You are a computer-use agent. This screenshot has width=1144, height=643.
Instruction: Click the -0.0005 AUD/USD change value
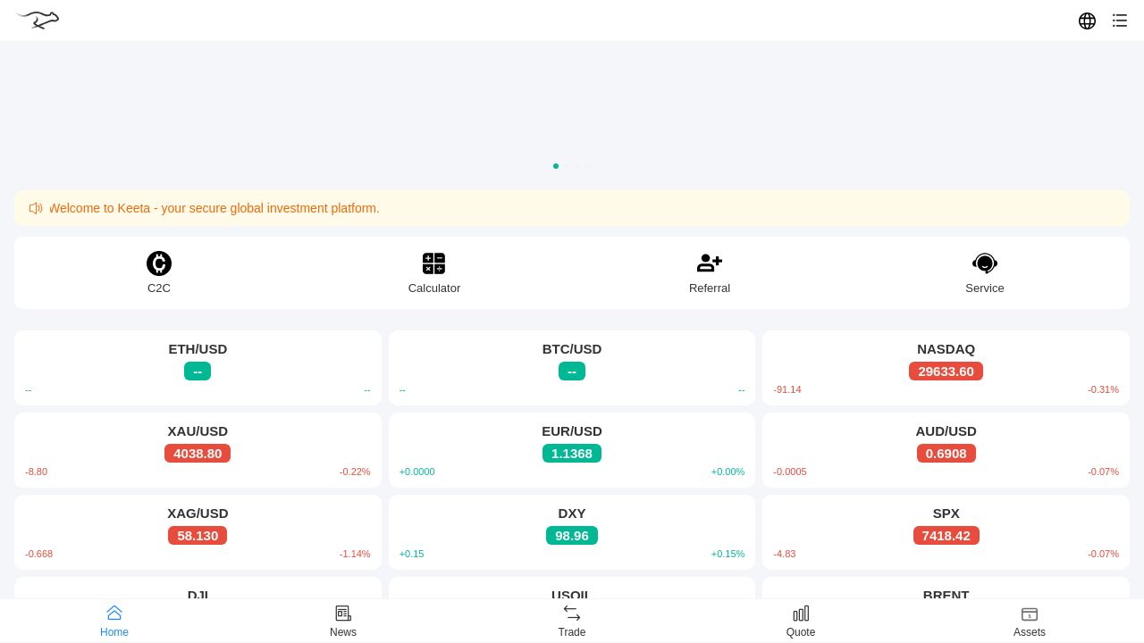coord(790,472)
